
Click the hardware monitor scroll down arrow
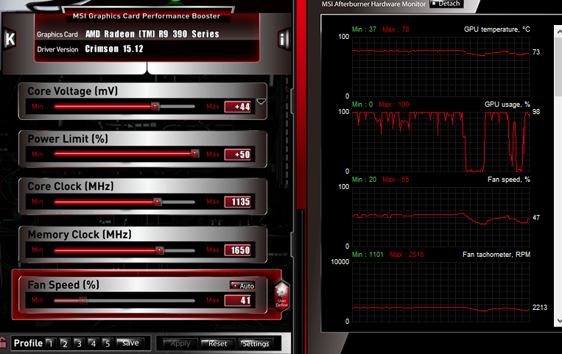click(558, 320)
